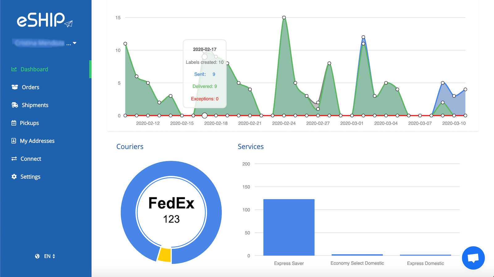Image resolution: width=494 pixels, height=277 pixels.
Task: Open the live chat bubble
Action: [x=473, y=258]
